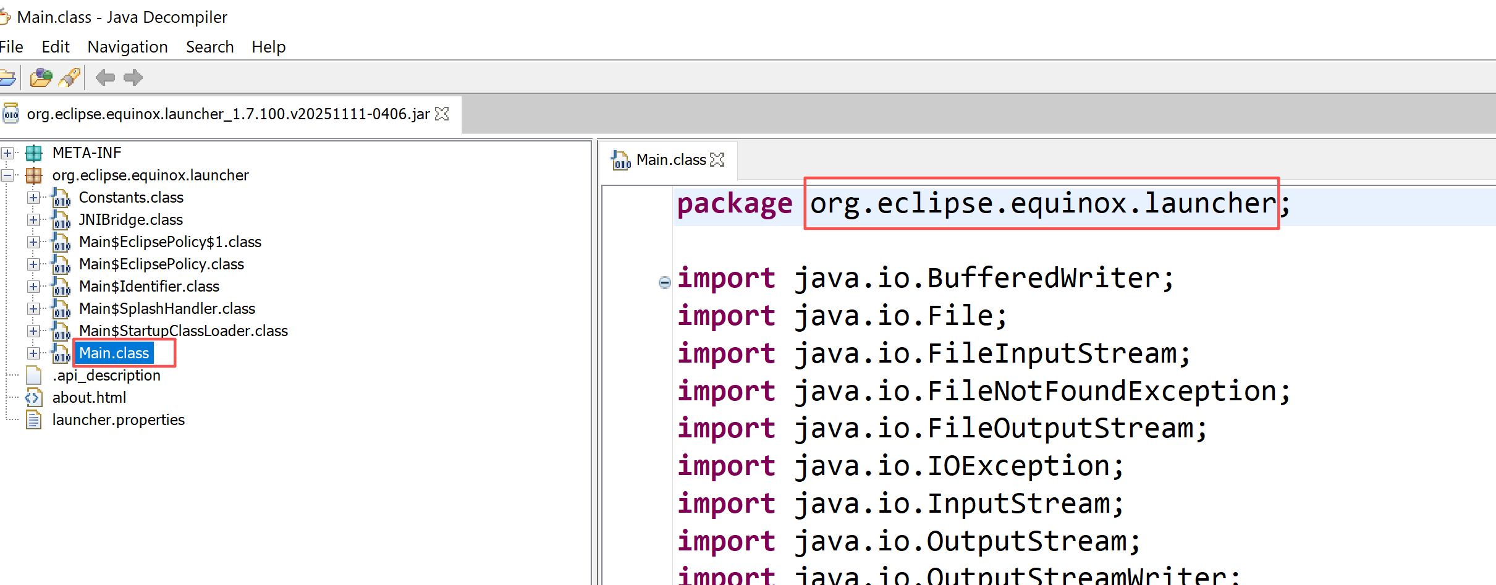Screen dimensions: 1496x585
Task: Select Main$StartupClassLoader.class in the tree
Action: [184, 331]
